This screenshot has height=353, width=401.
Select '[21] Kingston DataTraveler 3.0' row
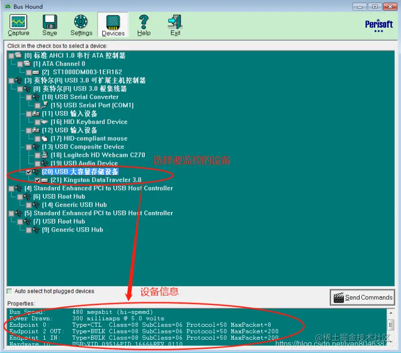(x=96, y=180)
